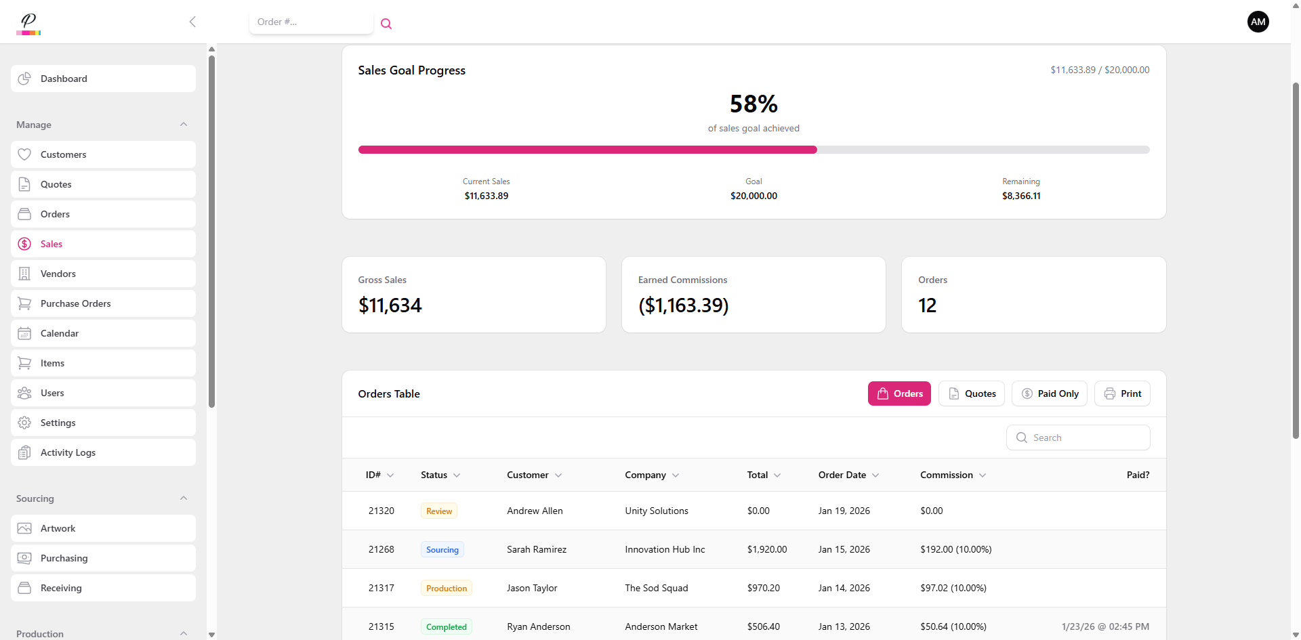Open the Status column sort dropdown
Image resolution: width=1301 pixels, height=640 pixels.
pos(457,475)
